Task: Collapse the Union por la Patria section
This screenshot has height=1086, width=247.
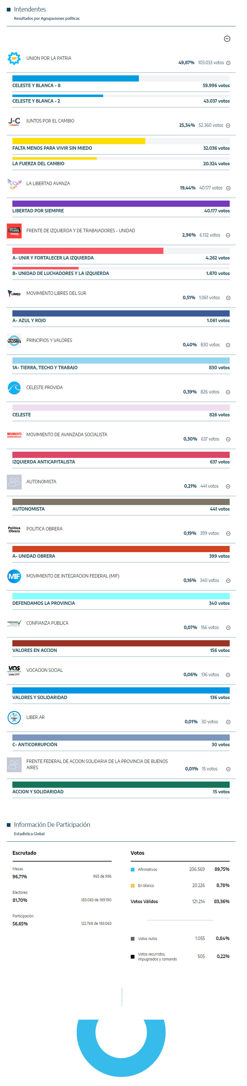Action: point(228,63)
